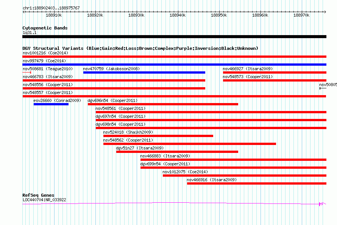This screenshot has height=225, width=337.
Task: Open the nsv466916 (Itsara2009) label
Action: tap(212, 180)
